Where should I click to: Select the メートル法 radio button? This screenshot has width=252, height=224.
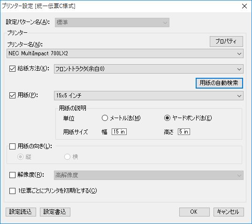105,118
